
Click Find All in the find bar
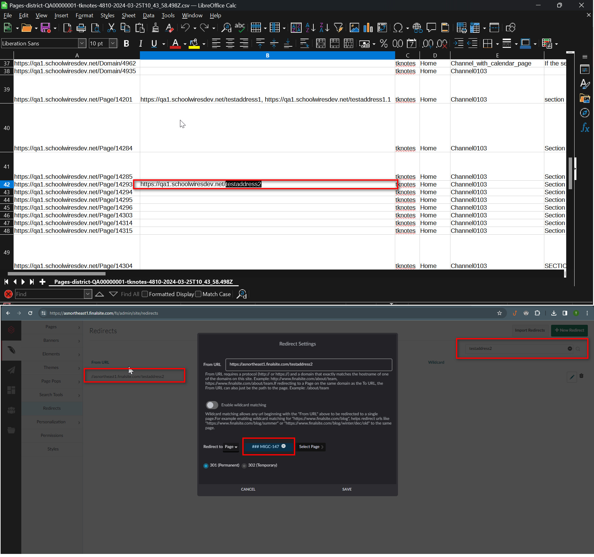(130, 294)
